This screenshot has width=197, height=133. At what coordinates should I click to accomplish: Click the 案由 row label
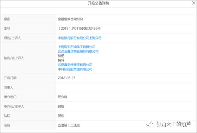(x=7, y=19)
